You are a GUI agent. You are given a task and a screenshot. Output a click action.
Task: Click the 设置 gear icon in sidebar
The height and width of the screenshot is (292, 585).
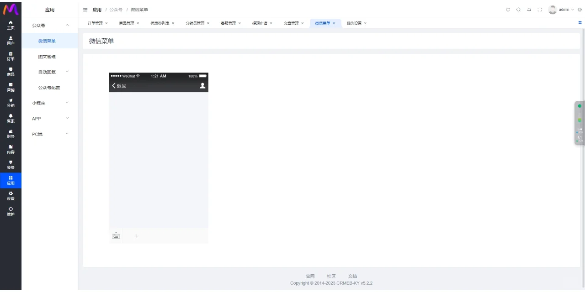[x=11, y=196]
